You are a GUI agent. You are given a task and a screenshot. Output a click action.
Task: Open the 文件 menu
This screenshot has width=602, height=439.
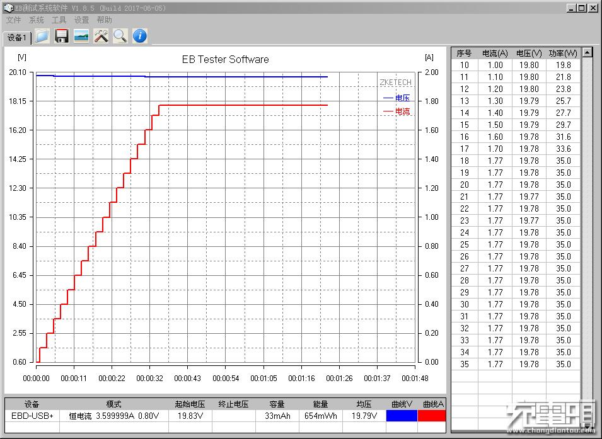(x=13, y=20)
